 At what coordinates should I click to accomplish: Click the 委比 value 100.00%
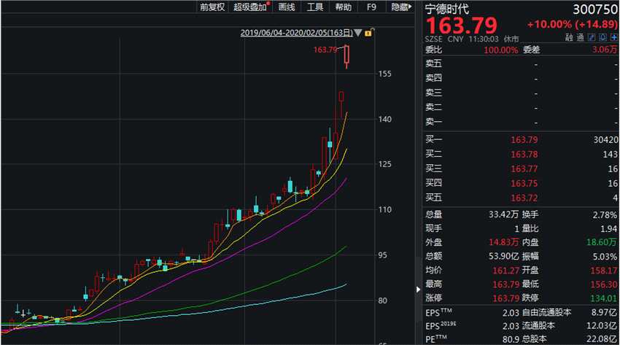(x=500, y=50)
